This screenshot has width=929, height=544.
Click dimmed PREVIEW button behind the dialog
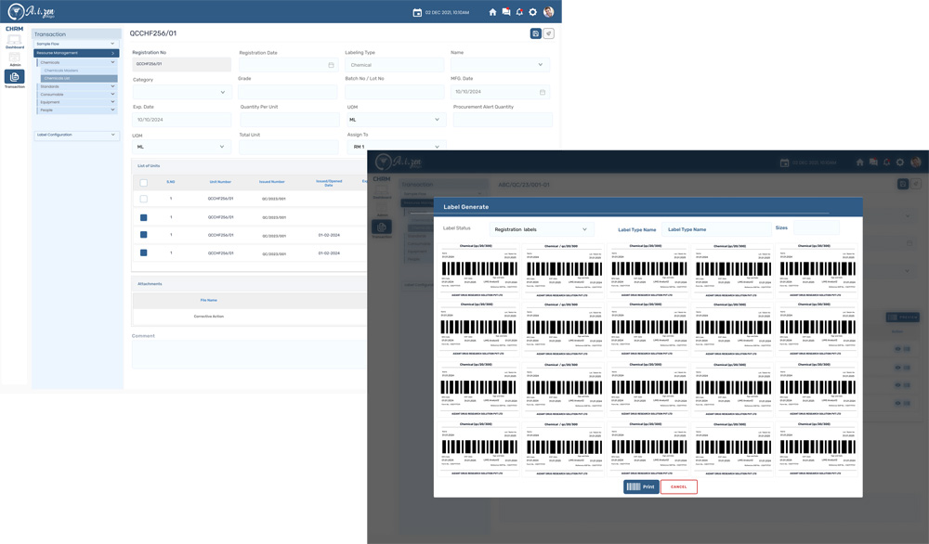pyautogui.click(x=902, y=317)
